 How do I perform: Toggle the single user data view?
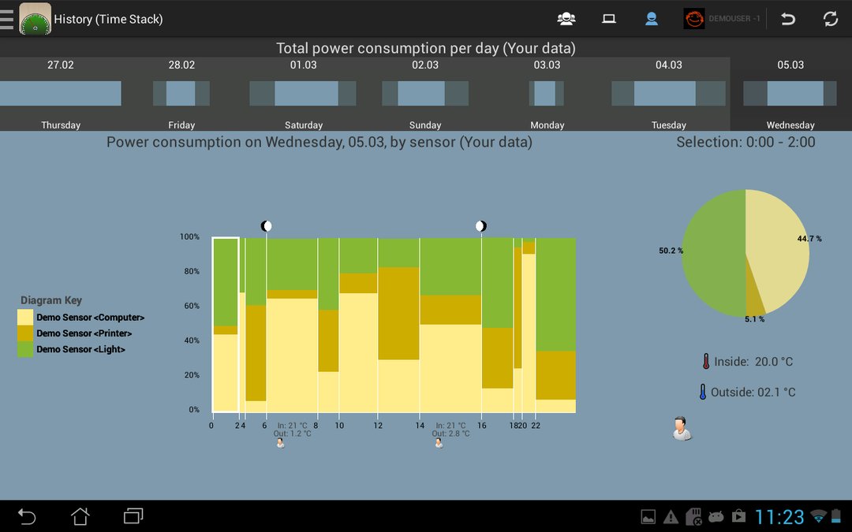pyautogui.click(x=652, y=19)
